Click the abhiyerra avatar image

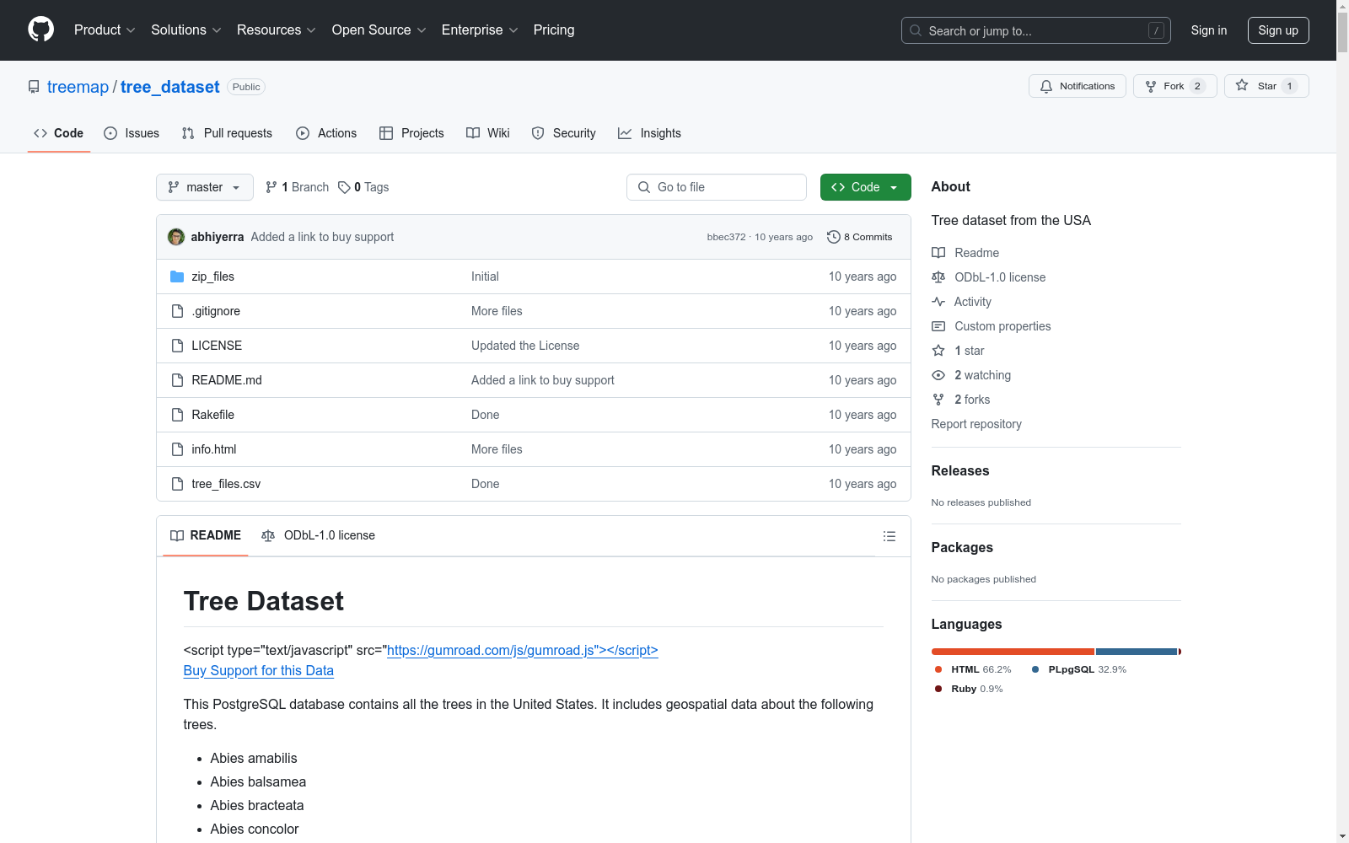point(176,237)
